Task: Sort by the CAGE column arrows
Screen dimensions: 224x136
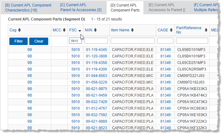Action: [x=171, y=30]
